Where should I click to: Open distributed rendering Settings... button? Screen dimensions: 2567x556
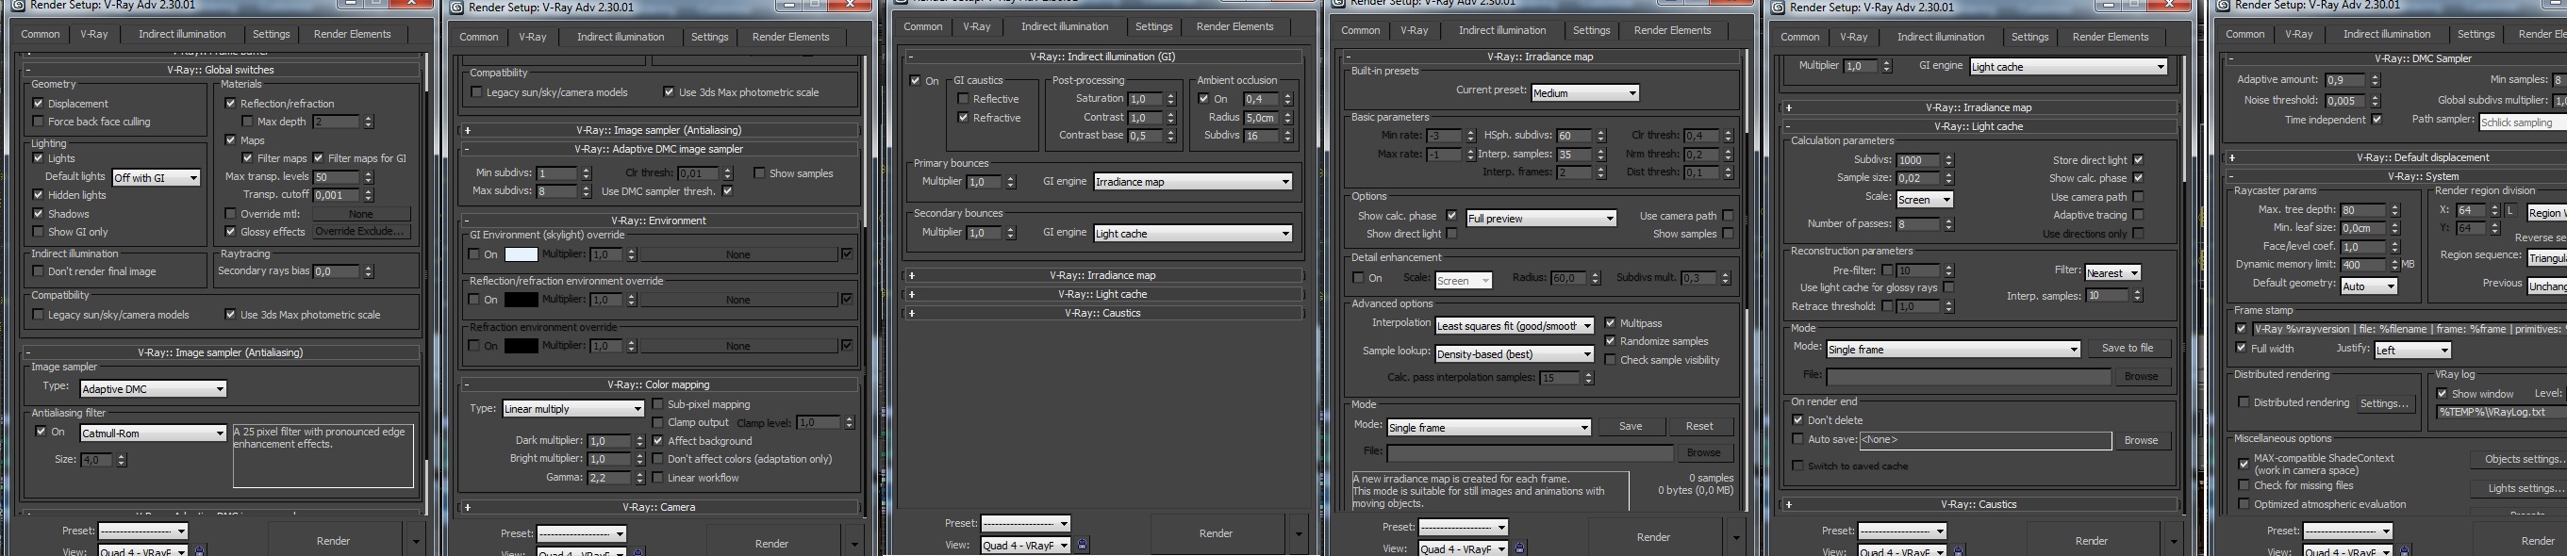pyautogui.click(x=2385, y=403)
